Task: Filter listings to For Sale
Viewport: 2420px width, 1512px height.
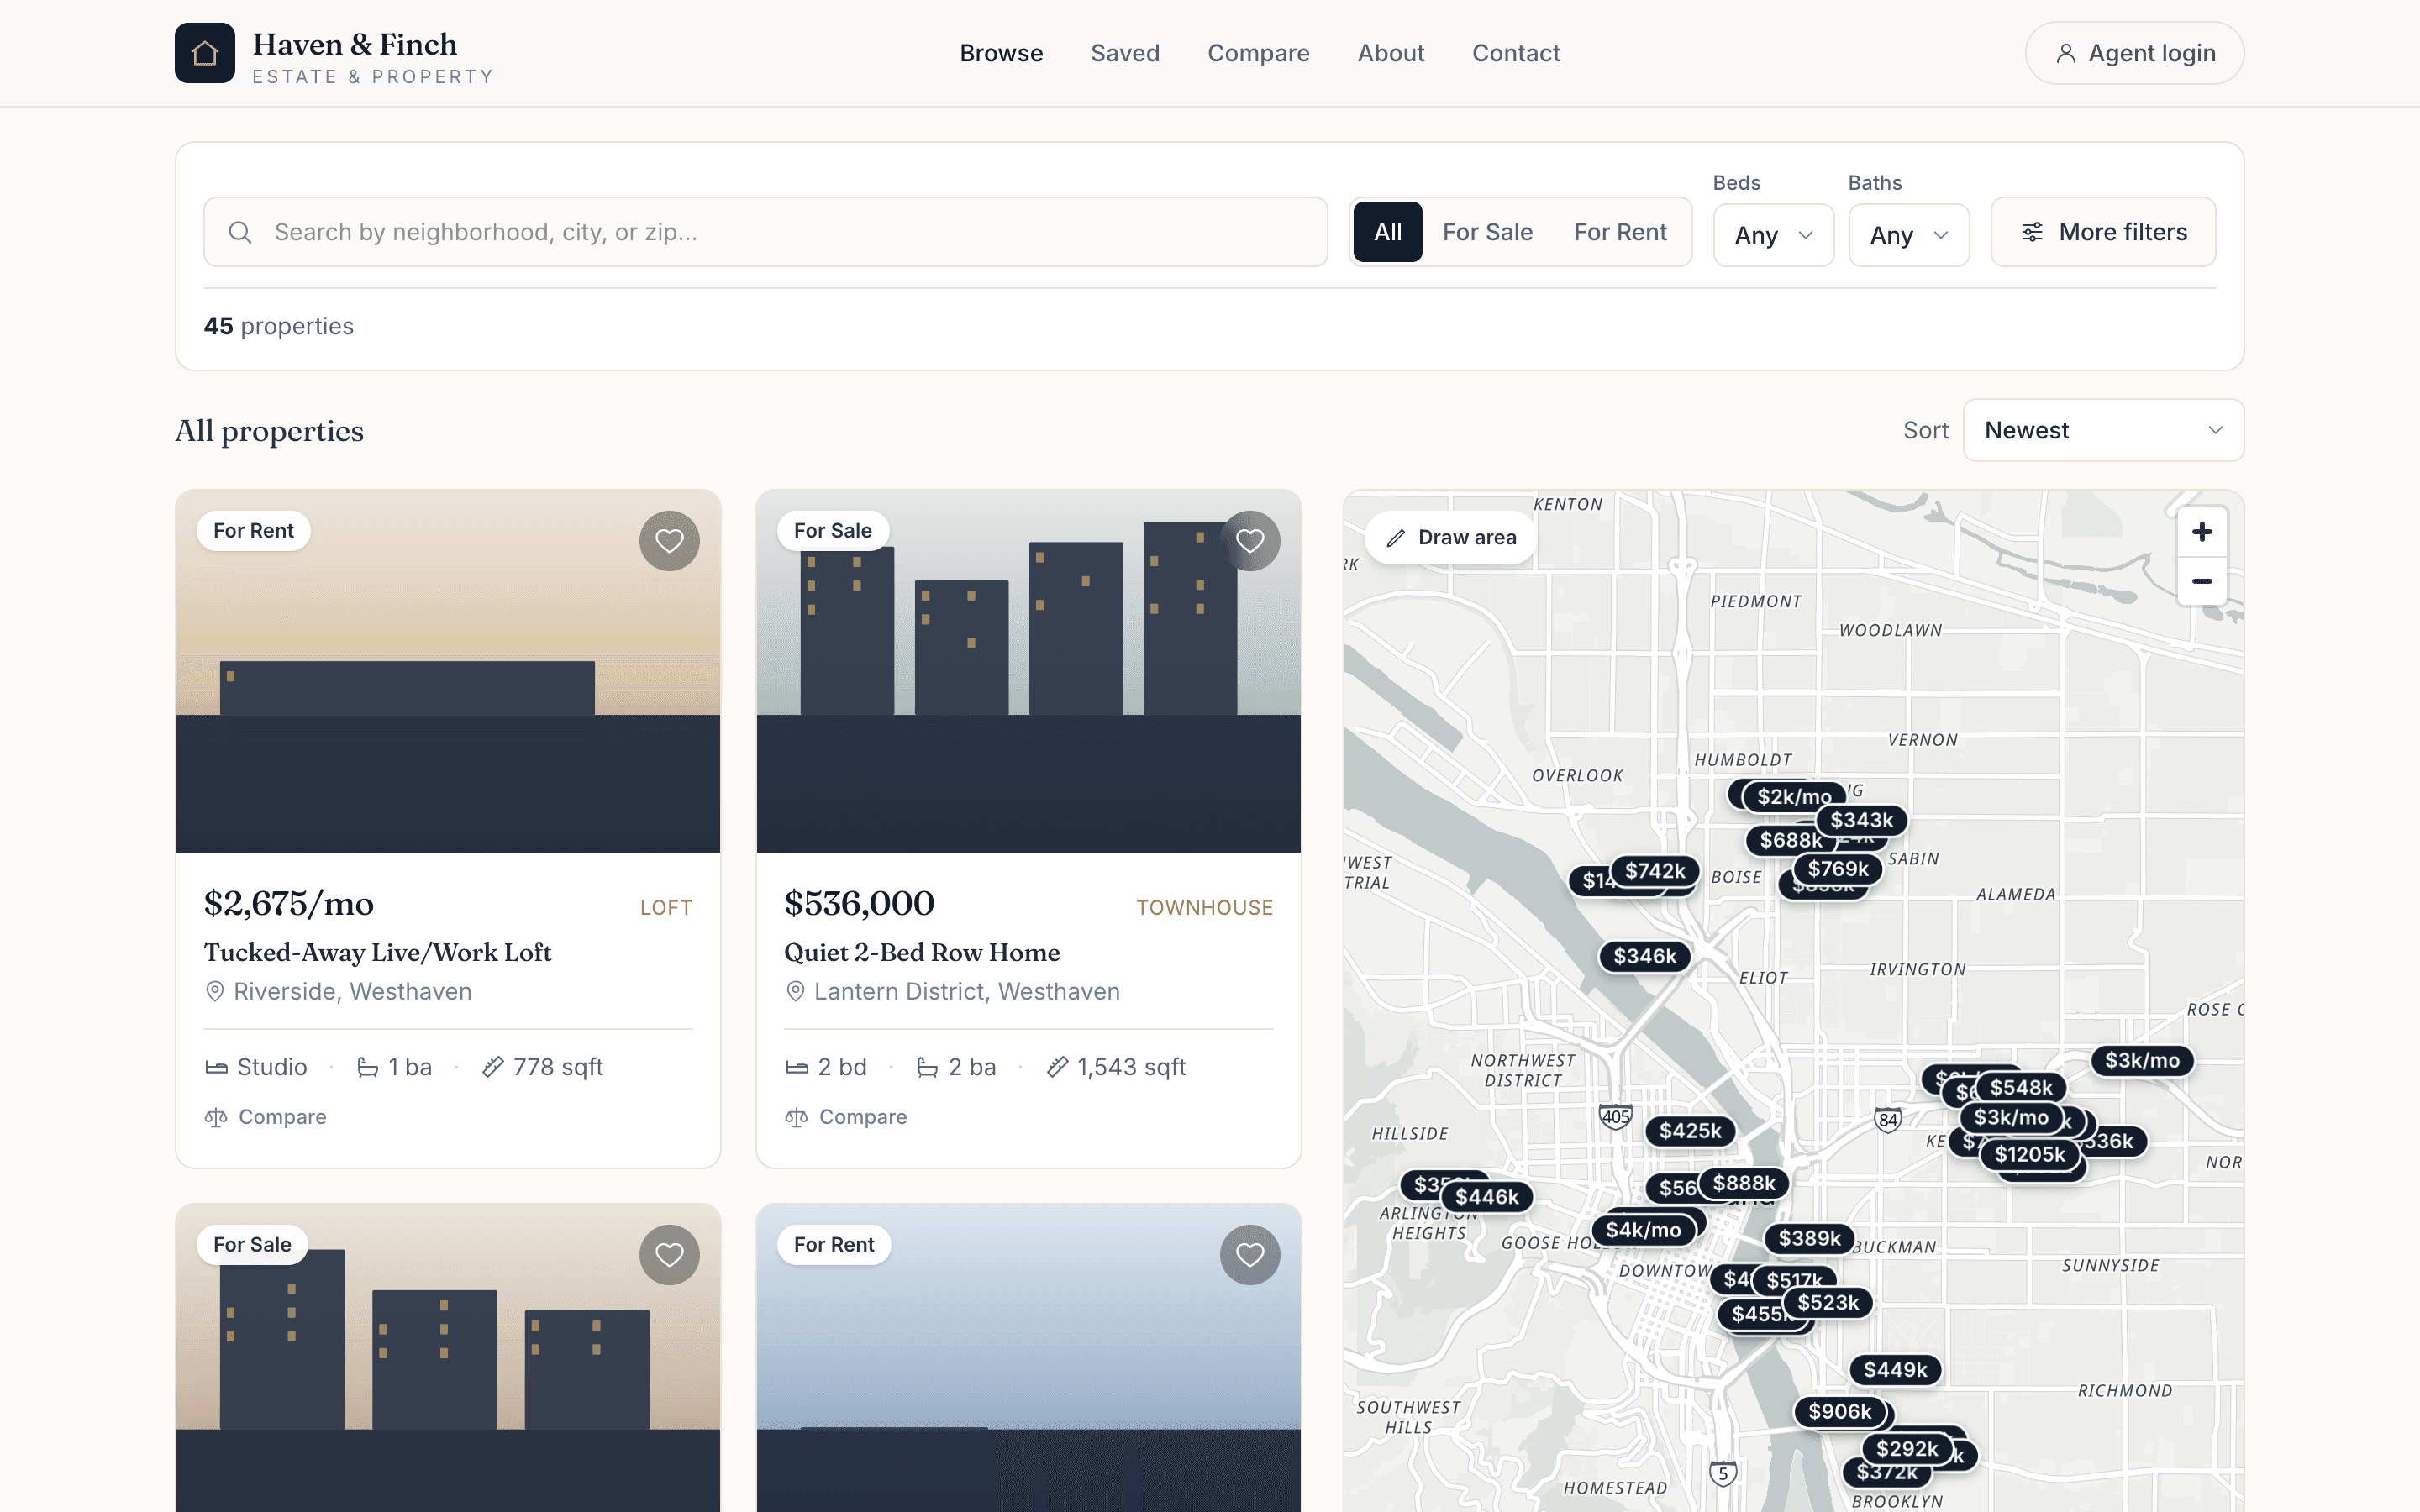Action: pos(1487,232)
